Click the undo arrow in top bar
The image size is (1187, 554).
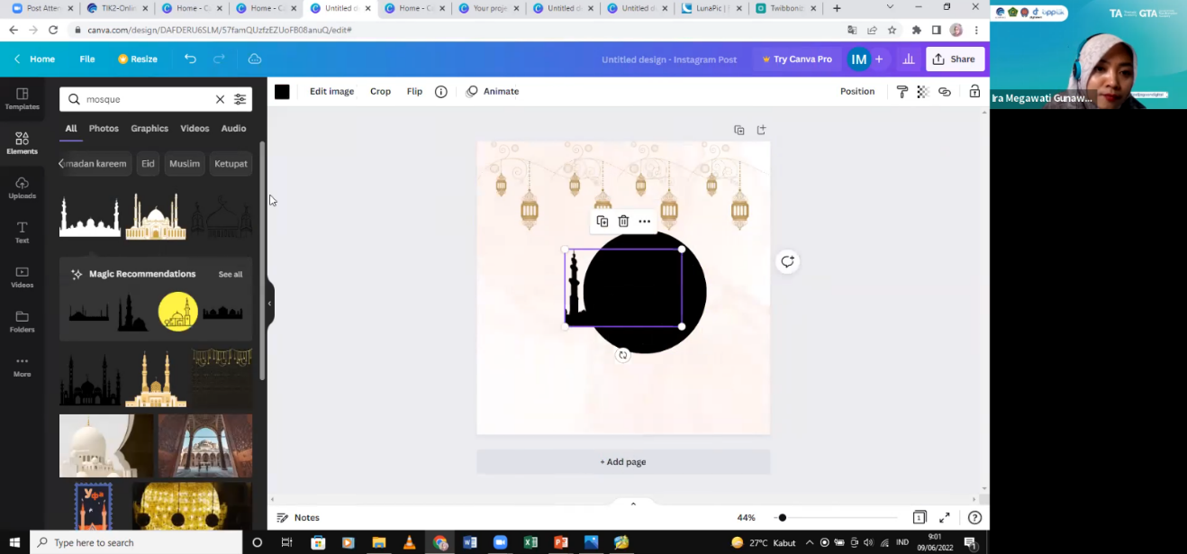click(x=190, y=59)
